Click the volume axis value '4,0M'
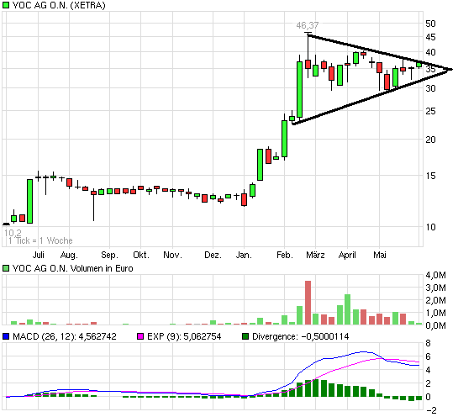Viewport: 458px width, 417px height. (436, 275)
